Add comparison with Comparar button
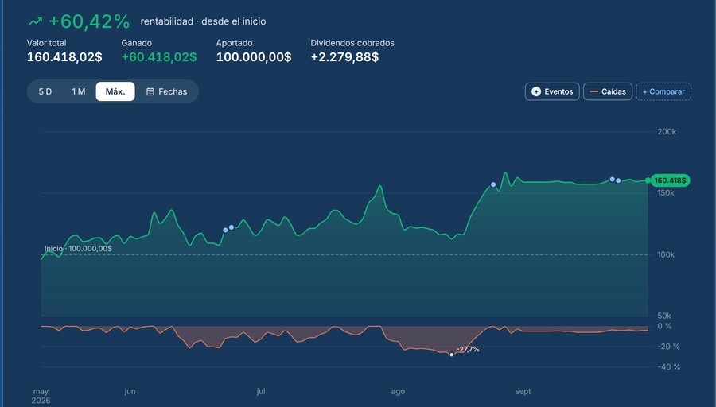Viewport: 716px width, 407px height. click(x=663, y=91)
